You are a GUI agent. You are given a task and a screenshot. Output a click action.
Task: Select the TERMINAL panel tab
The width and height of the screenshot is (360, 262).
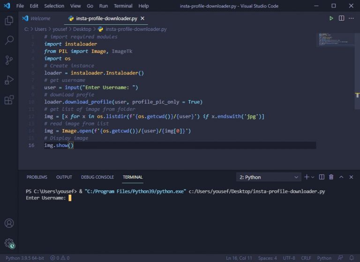(133, 177)
